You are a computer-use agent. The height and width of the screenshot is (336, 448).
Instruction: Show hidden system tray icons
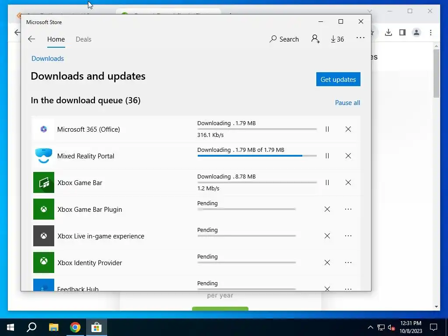pyautogui.click(x=370, y=327)
